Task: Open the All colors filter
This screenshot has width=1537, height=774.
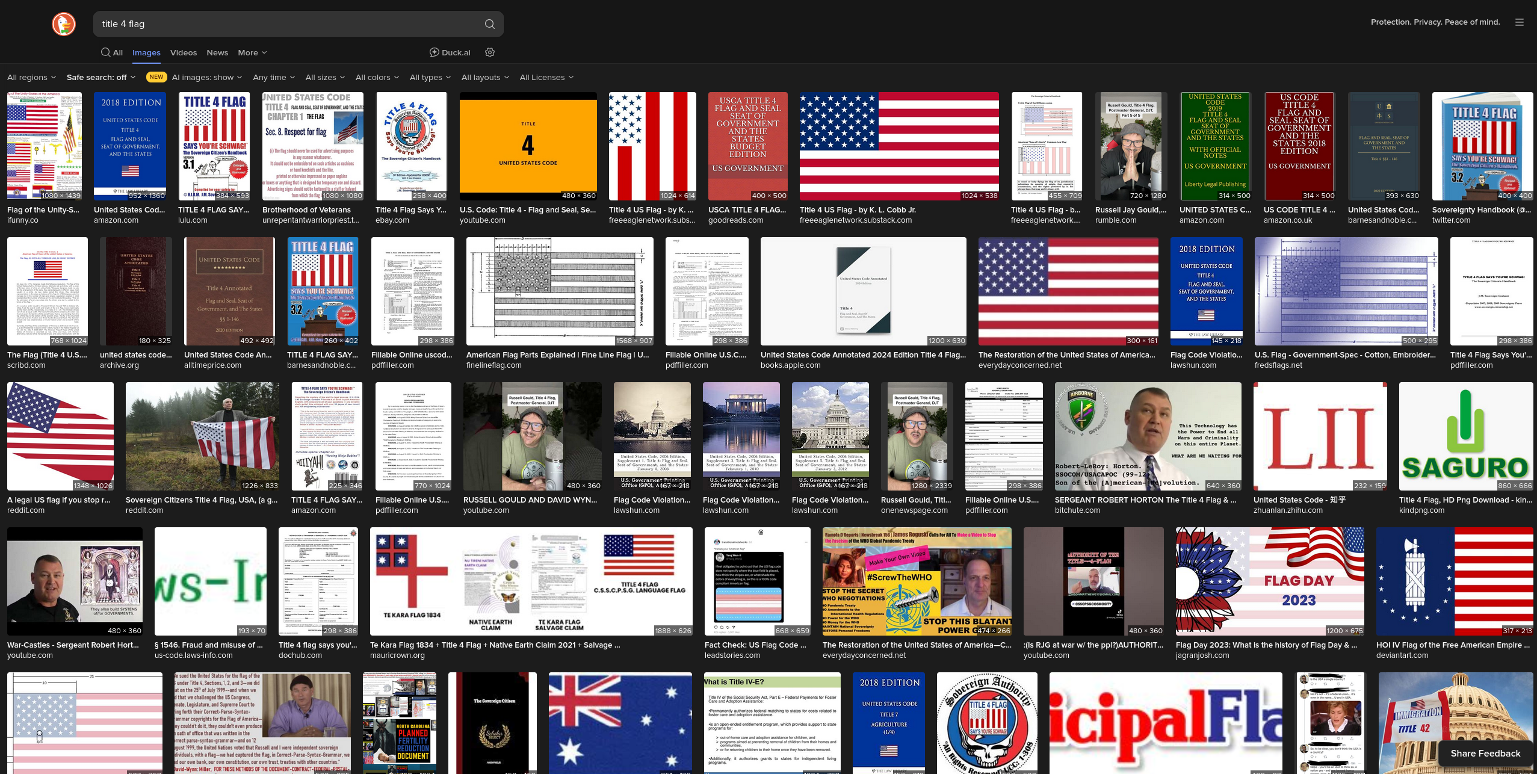Action: click(x=377, y=77)
